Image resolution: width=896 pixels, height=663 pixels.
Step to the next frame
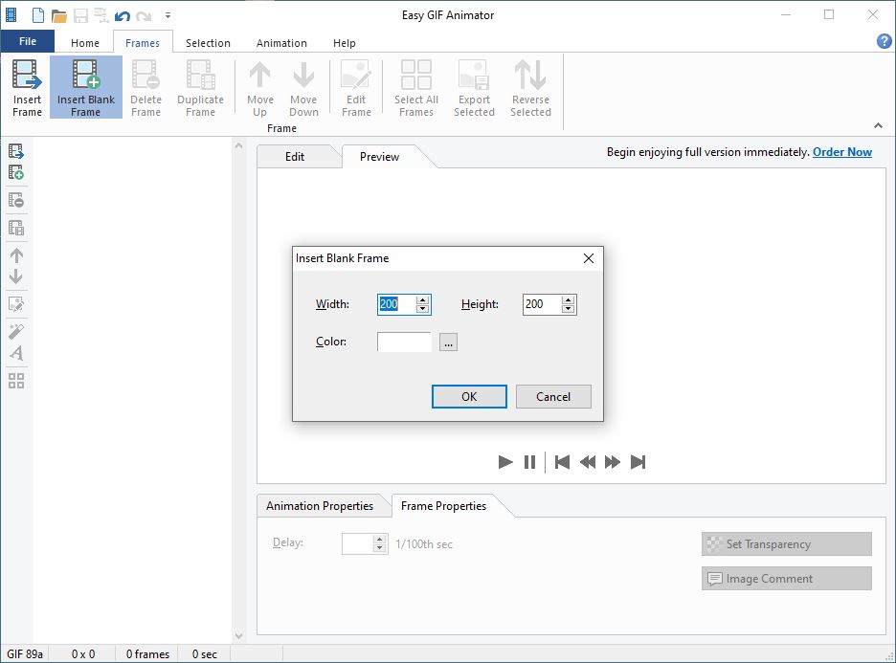tap(612, 462)
